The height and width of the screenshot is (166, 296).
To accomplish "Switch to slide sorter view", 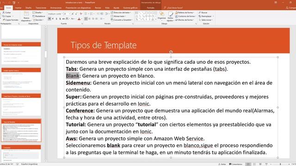I will point(254,164).
